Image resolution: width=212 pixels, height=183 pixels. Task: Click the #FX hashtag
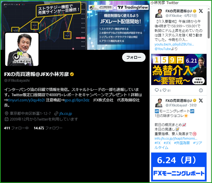click(158, 143)
